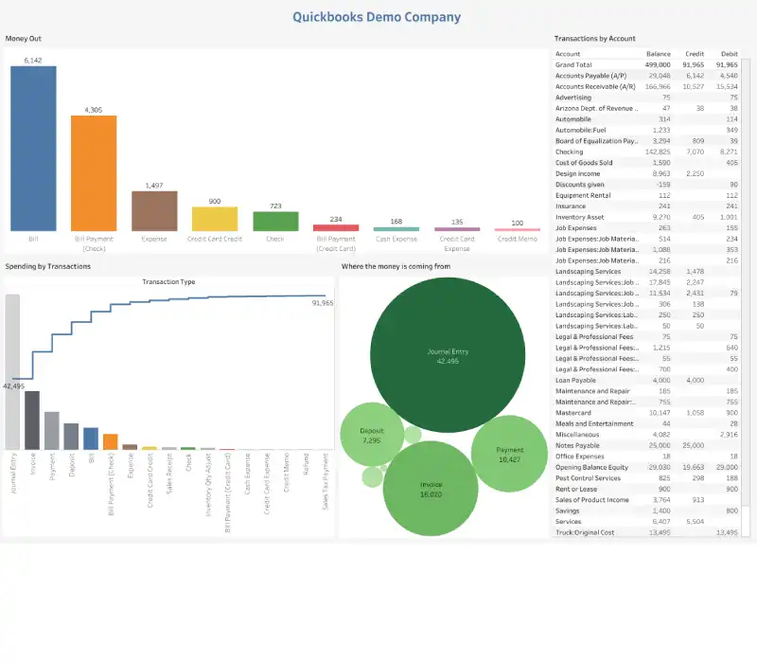The image size is (757, 663).
Task: Click the blue Bill bar in Money Out
Action: click(x=33, y=148)
